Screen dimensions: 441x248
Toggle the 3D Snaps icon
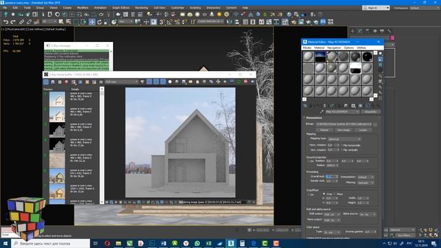pyautogui.click(x=162, y=22)
